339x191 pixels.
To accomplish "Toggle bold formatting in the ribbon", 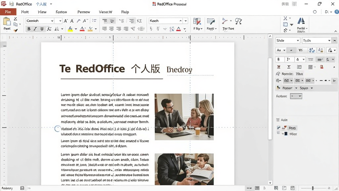I will click(29, 29).
